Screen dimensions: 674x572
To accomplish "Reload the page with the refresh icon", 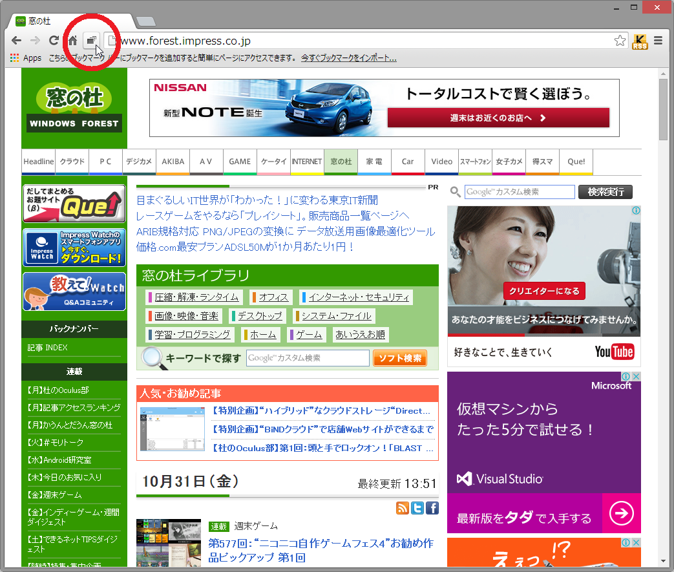I will pos(54,39).
